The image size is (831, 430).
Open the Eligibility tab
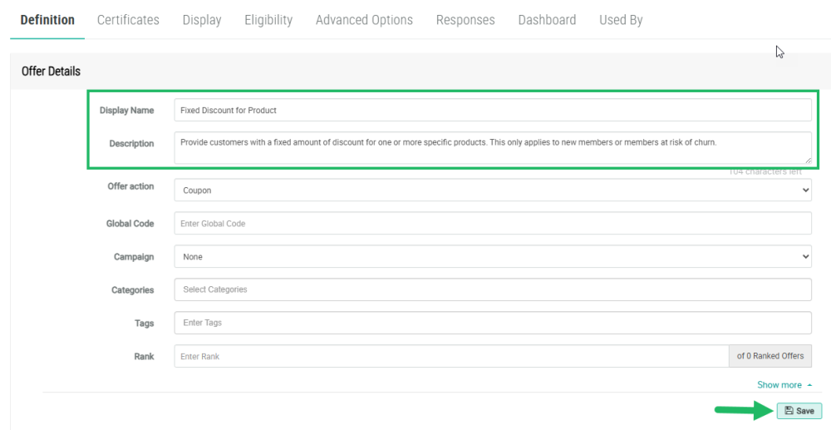pyautogui.click(x=268, y=20)
